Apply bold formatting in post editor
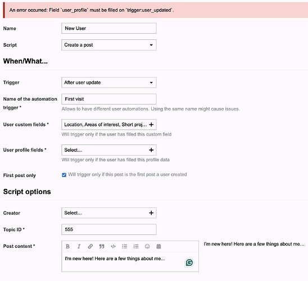The image size is (308, 281). point(67,246)
